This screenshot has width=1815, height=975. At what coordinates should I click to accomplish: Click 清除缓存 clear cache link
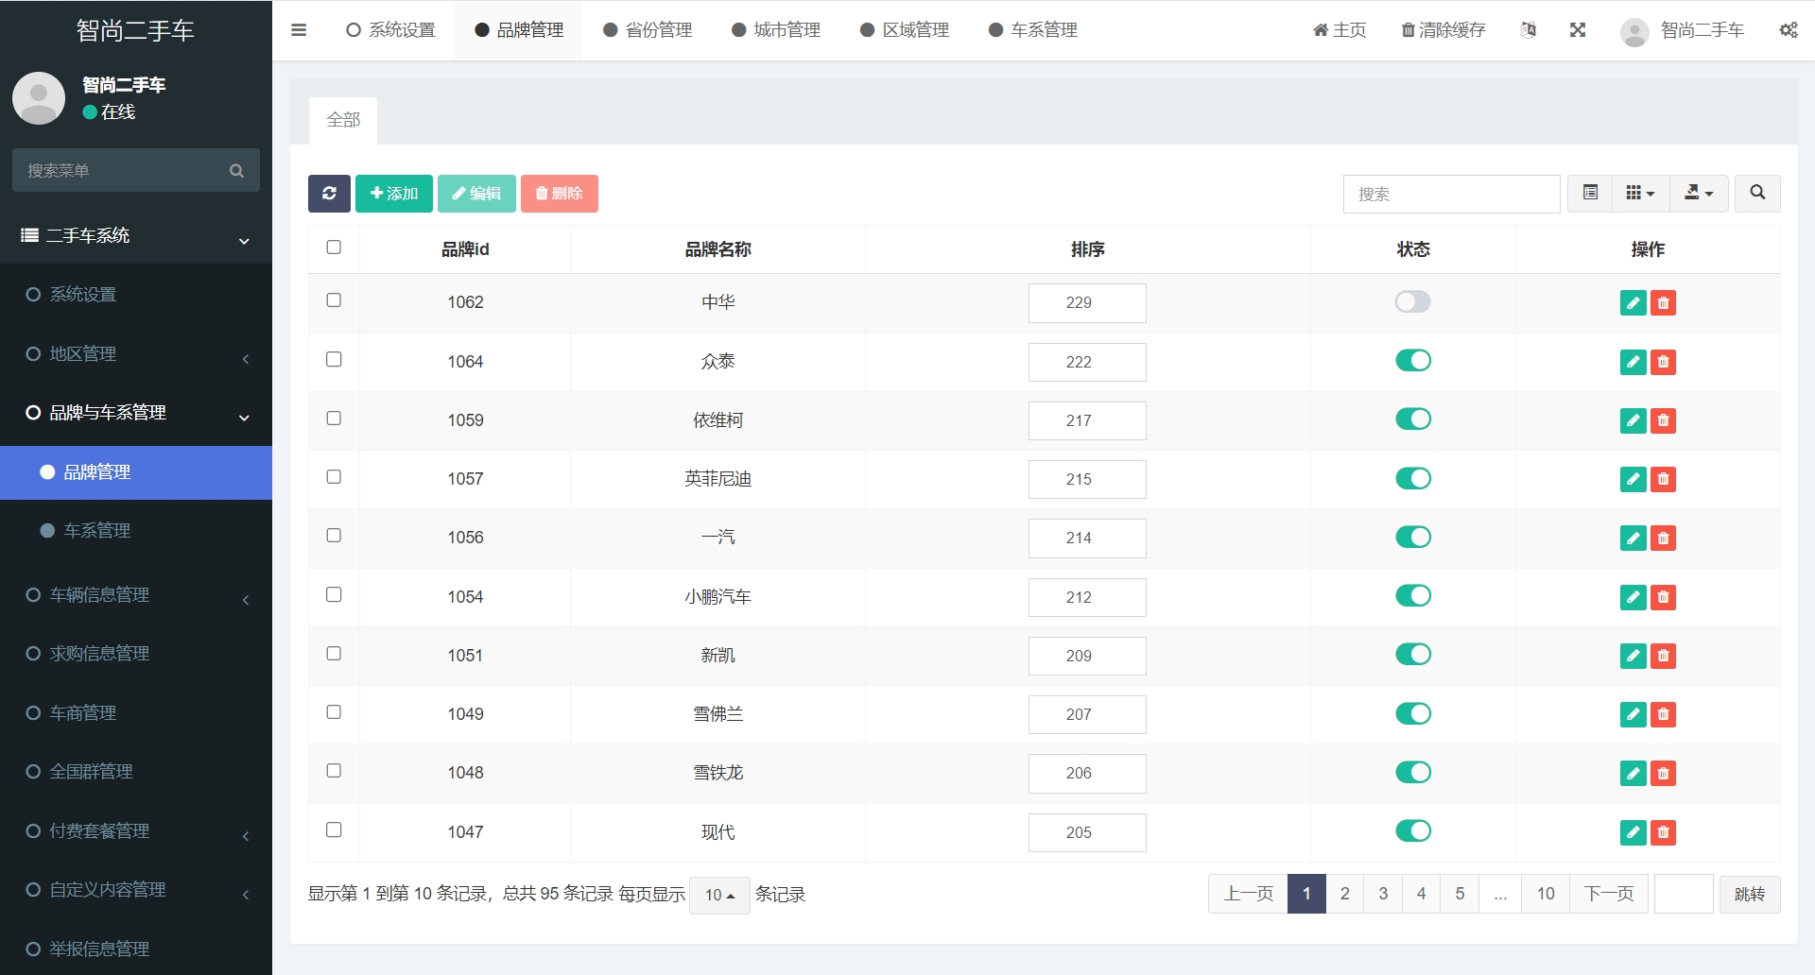coord(1443,30)
